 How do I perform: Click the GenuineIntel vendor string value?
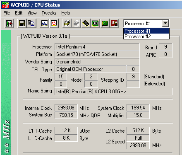(x=97, y=62)
